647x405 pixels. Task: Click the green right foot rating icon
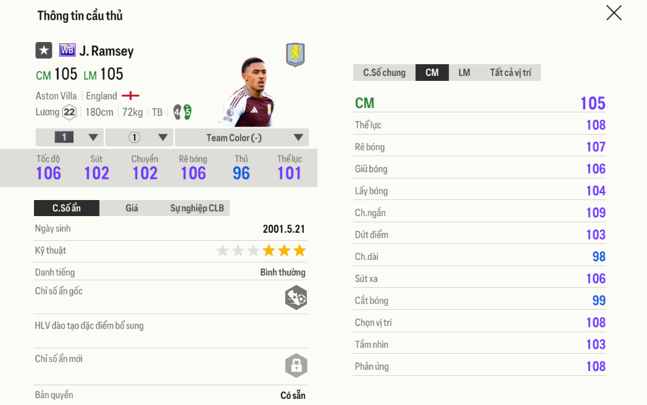click(187, 112)
